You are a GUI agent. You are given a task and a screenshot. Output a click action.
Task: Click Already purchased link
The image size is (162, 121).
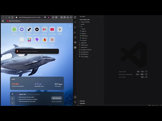pos(56,101)
